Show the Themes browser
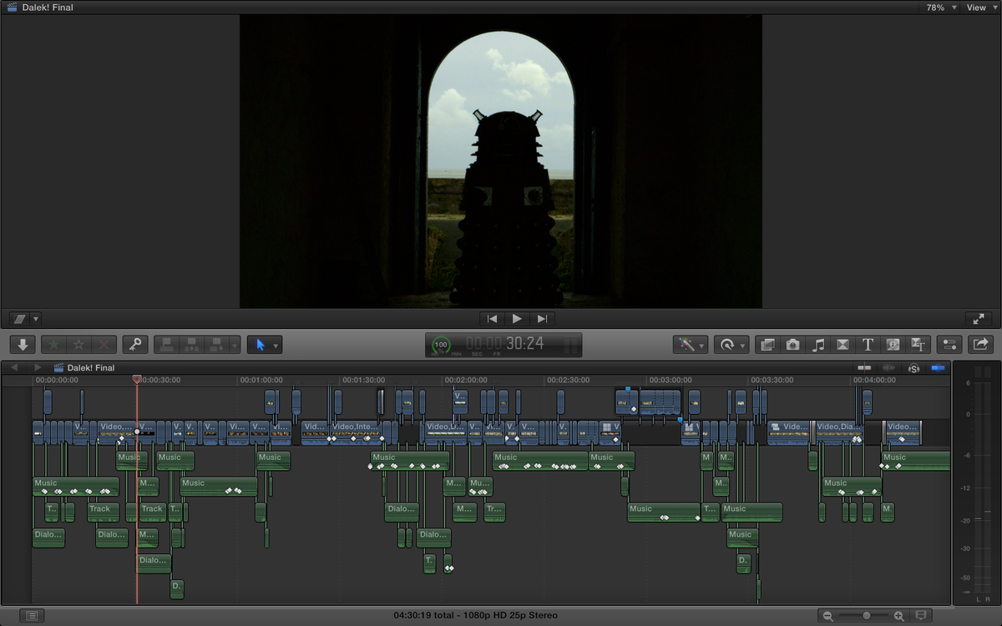The width and height of the screenshot is (1002, 626). (x=918, y=344)
